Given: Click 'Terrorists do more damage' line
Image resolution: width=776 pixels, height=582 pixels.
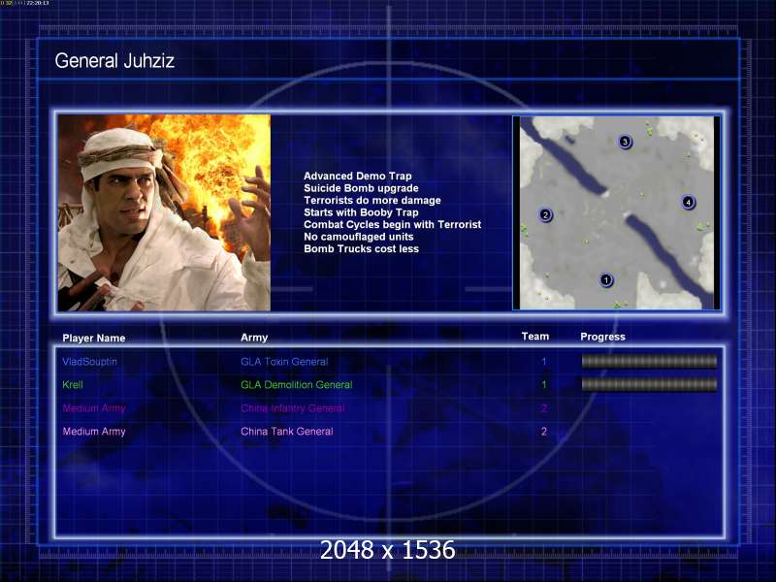Looking at the screenshot, I should coord(372,201).
